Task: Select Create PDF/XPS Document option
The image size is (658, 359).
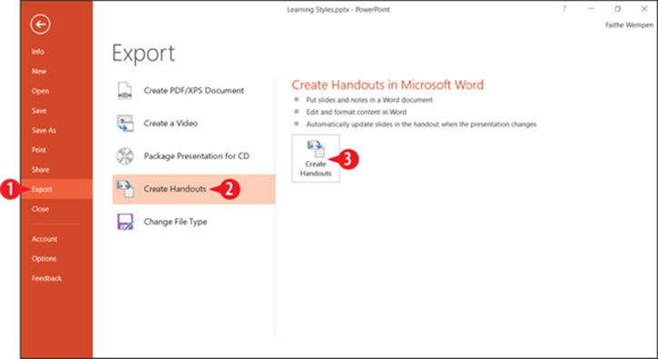Action: [x=193, y=90]
